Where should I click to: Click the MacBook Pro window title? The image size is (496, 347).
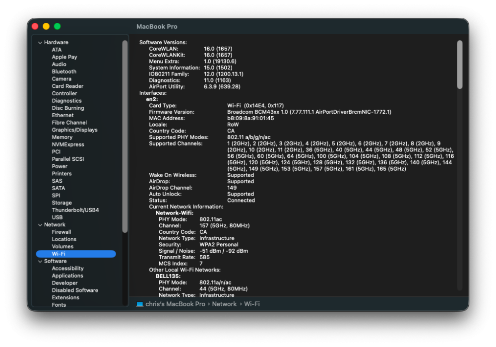coord(157,27)
